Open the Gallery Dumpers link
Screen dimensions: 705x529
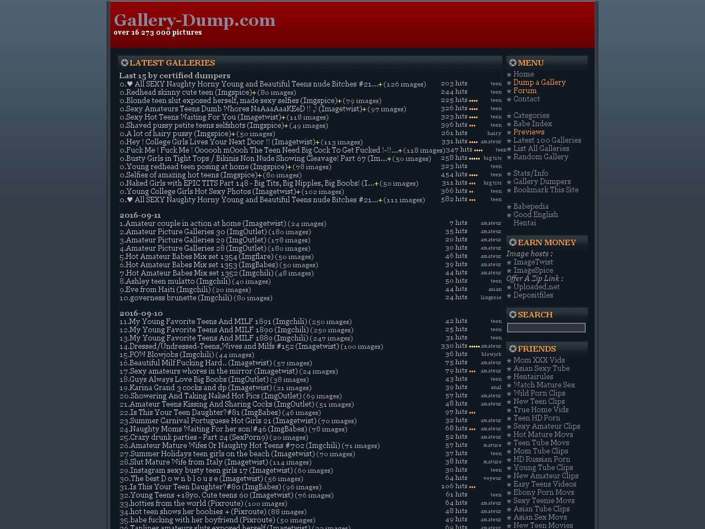click(542, 182)
